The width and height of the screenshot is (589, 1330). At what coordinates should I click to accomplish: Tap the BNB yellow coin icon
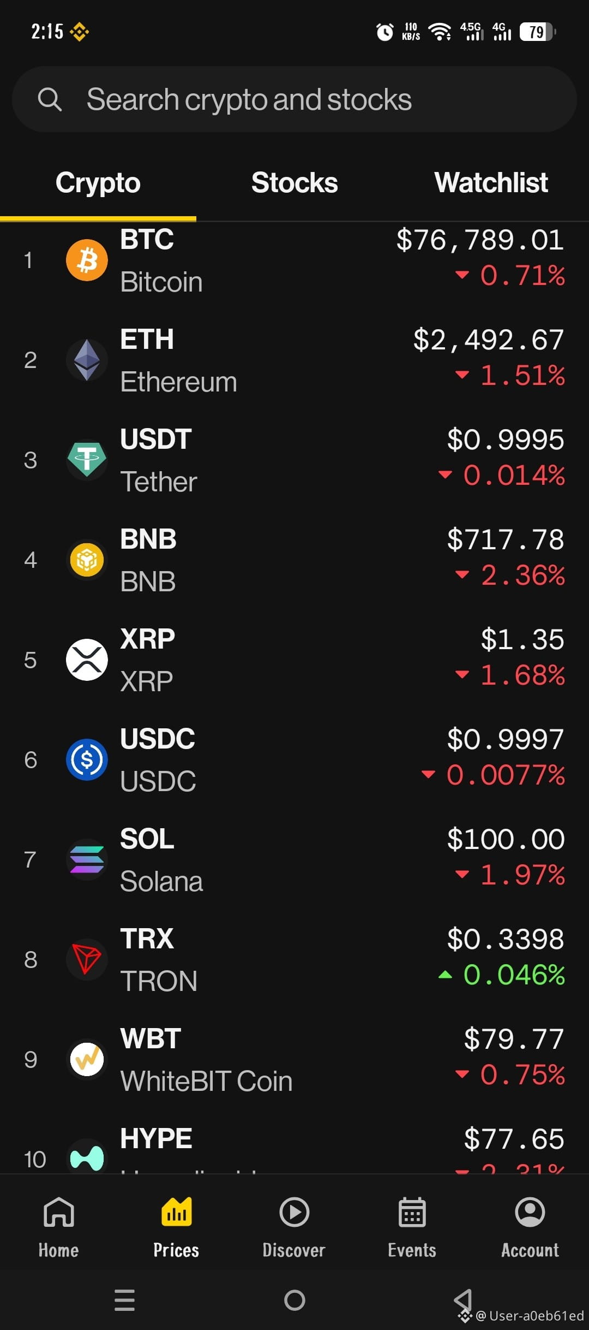coord(87,560)
